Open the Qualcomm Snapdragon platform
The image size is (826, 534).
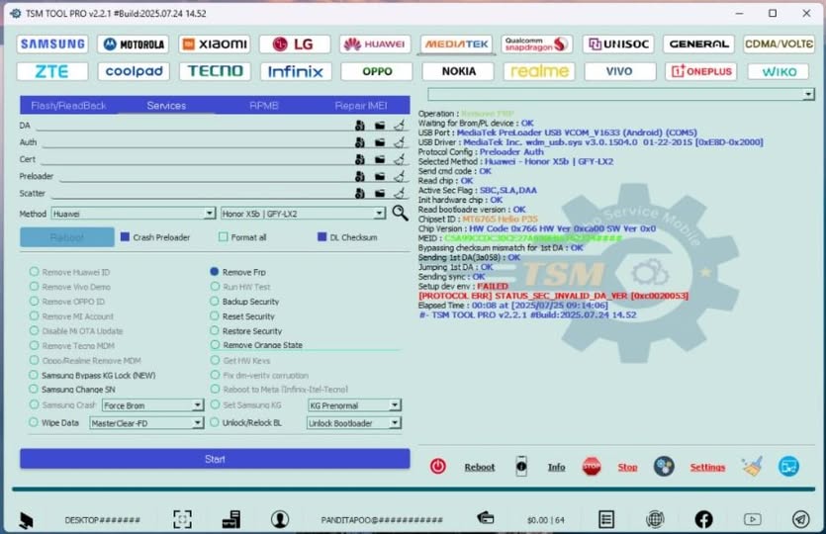(x=537, y=44)
